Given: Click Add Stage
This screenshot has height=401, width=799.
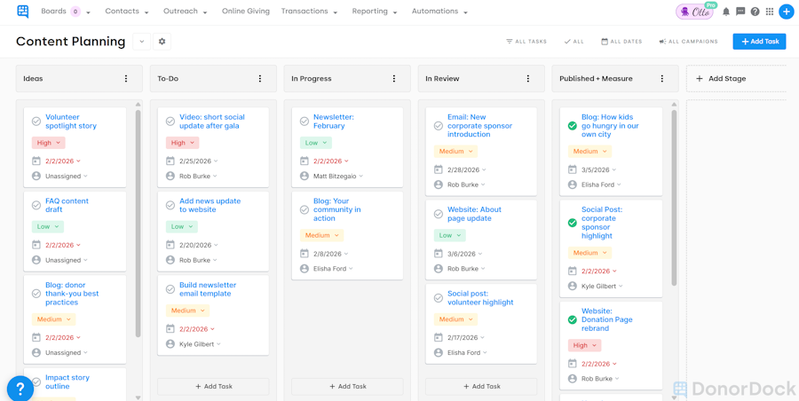Looking at the screenshot, I should click(721, 78).
